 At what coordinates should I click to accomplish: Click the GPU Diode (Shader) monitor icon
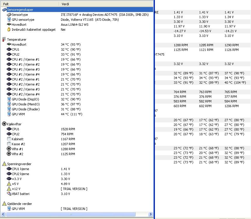tap(9, 109)
